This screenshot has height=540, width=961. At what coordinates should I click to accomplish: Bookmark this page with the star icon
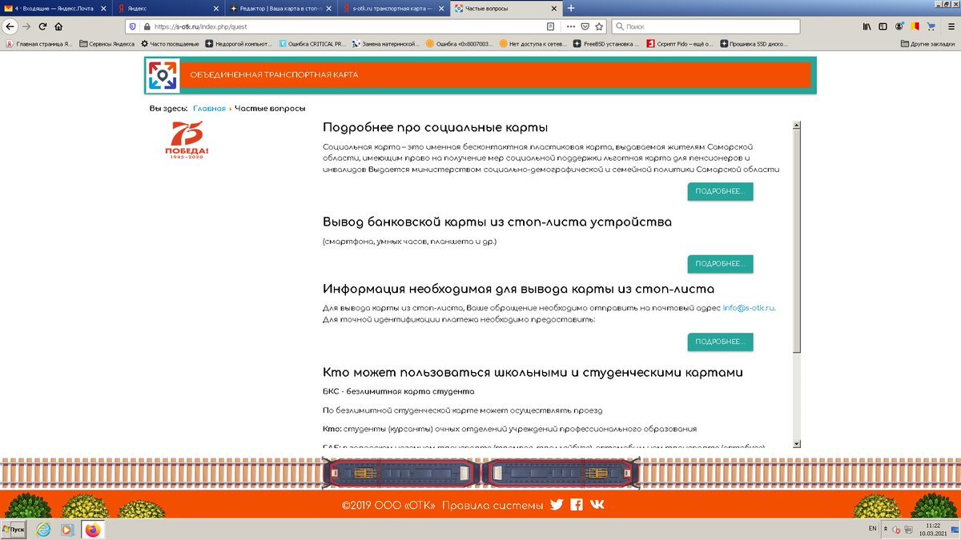pyautogui.click(x=600, y=26)
